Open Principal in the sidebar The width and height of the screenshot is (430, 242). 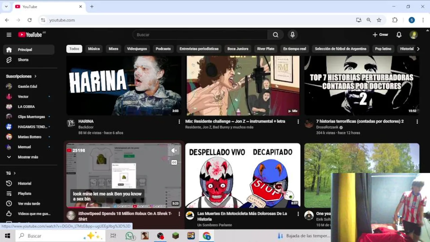[x=29, y=50]
